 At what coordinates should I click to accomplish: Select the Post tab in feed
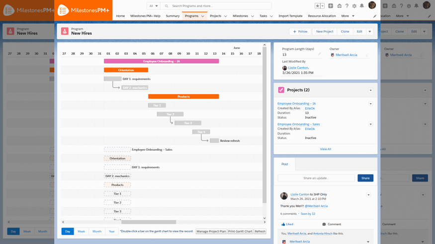coord(285,164)
